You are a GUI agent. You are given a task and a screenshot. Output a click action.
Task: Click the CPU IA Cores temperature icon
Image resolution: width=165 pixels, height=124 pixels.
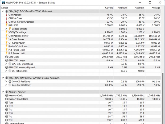(6, 18)
